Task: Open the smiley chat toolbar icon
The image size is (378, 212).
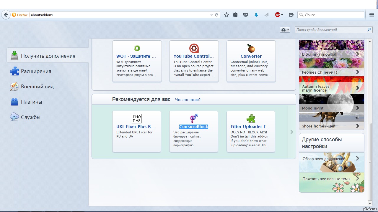Action: pyautogui.click(x=291, y=15)
